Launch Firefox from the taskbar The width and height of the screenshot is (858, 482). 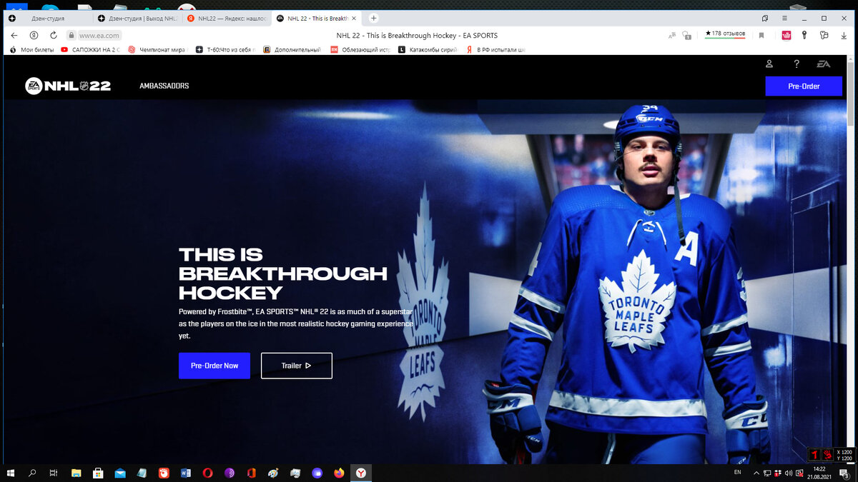(339, 473)
